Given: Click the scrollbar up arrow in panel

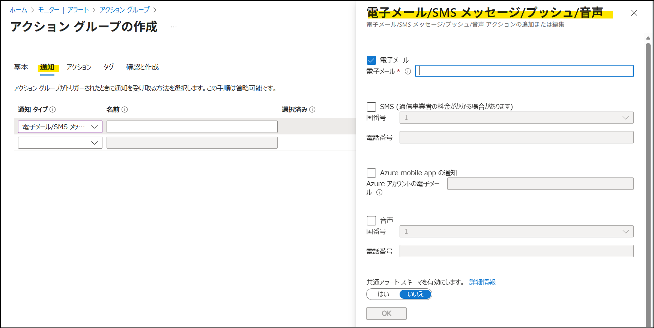Looking at the screenshot, I should (x=648, y=38).
